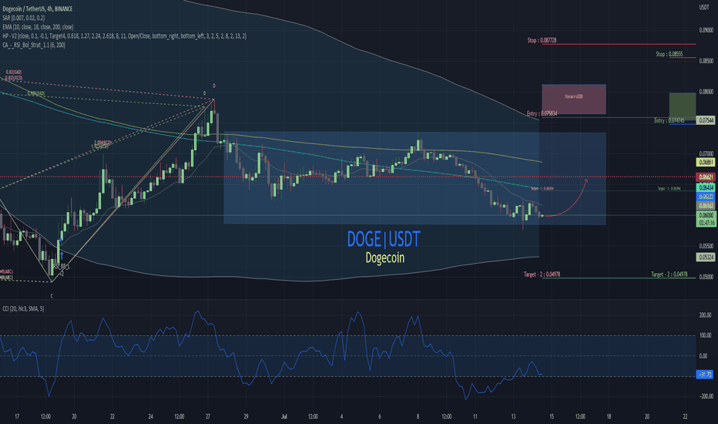Click the green Target - 2 : 0.04978 label
The height and width of the screenshot is (424, 718).
pos(669,274)
